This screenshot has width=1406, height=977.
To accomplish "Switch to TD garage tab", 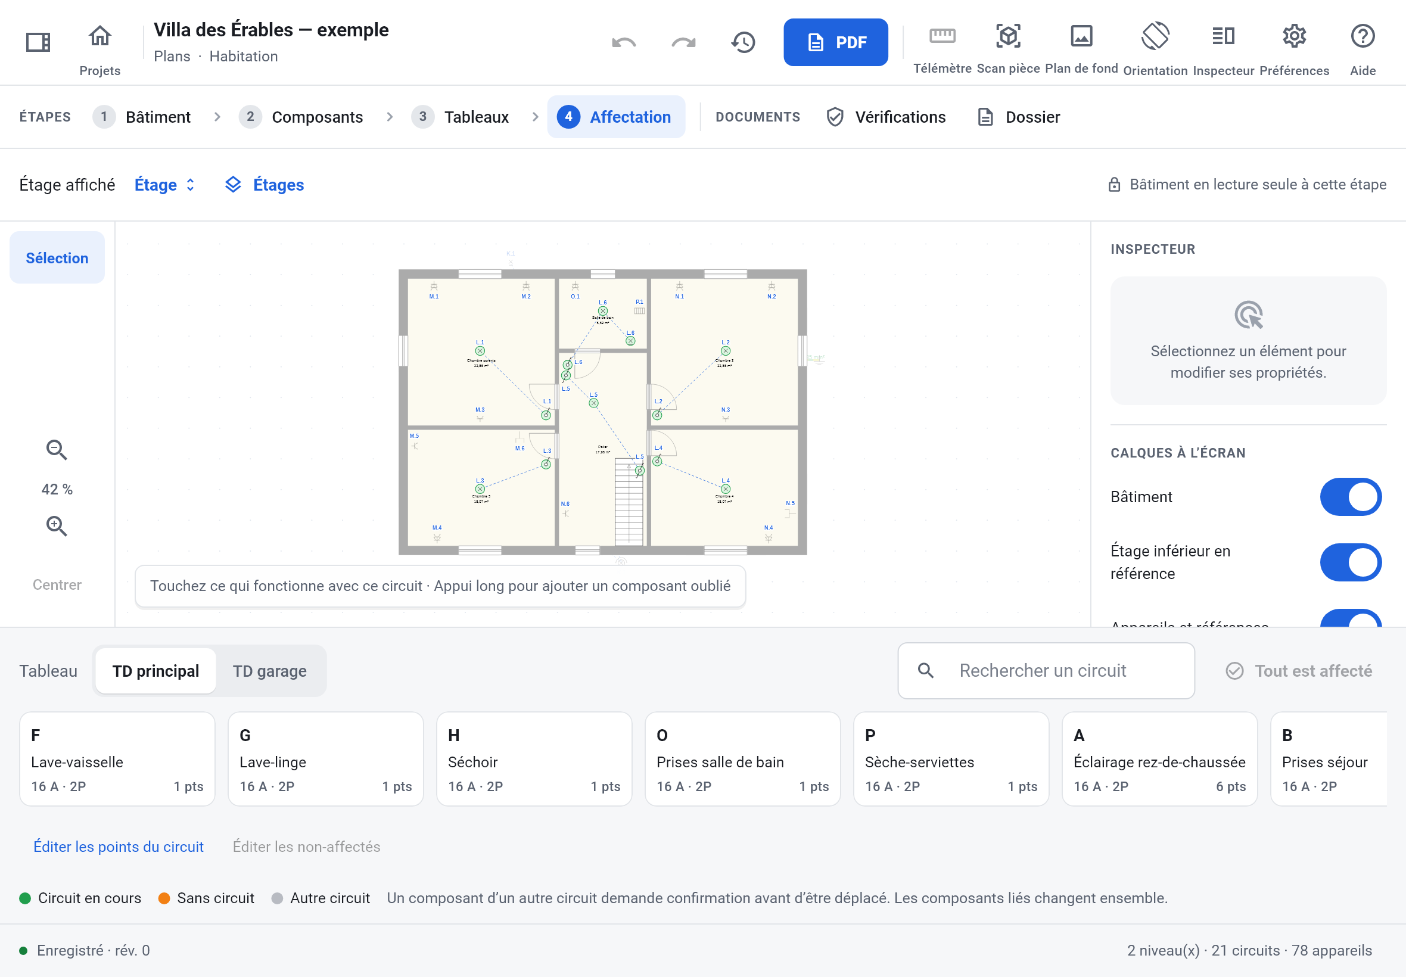I will [x=269, y=671].
